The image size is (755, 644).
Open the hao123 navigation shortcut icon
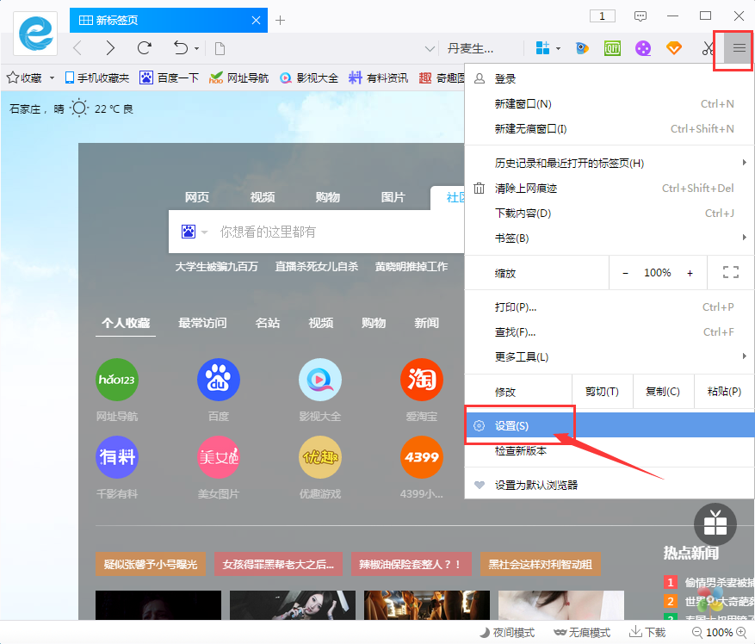pos(116,379)
